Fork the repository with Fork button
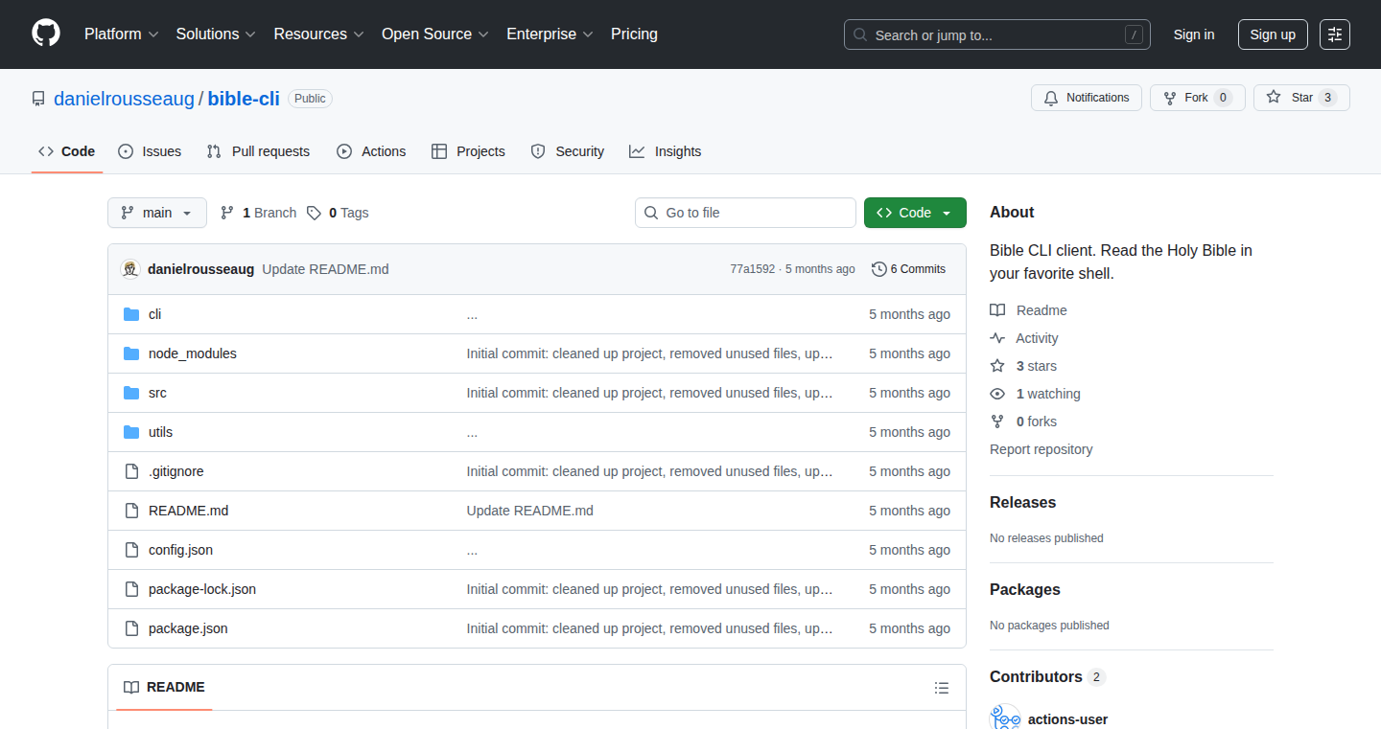 (x=1198, y=98)
